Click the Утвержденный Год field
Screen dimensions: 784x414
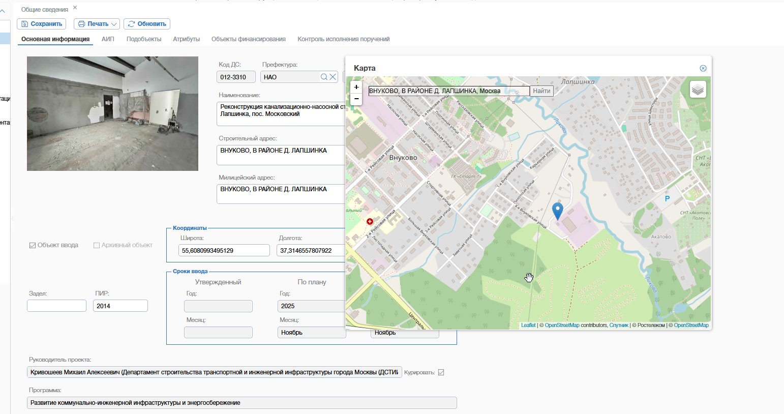click(x=218, y=306)
